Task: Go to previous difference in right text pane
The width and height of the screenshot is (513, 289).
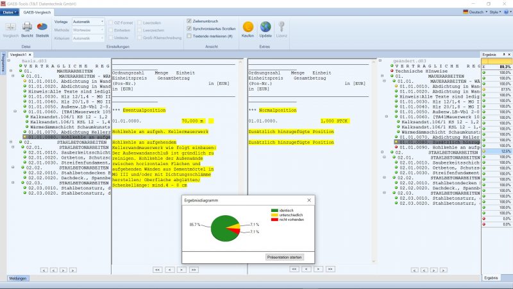Action: pyautogui.click(x=306, y=269)
